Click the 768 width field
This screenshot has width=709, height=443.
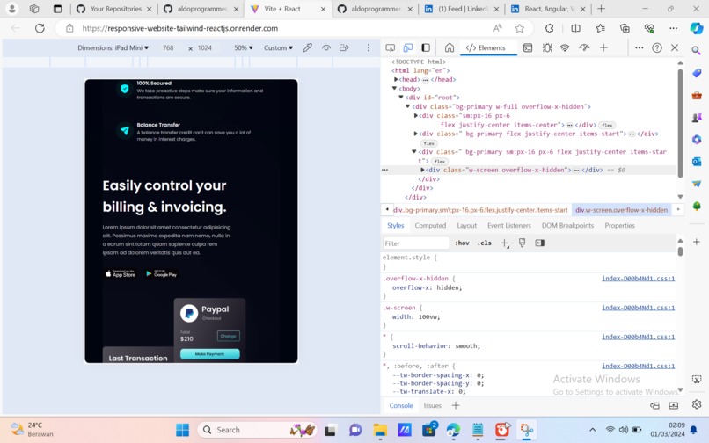168,48
